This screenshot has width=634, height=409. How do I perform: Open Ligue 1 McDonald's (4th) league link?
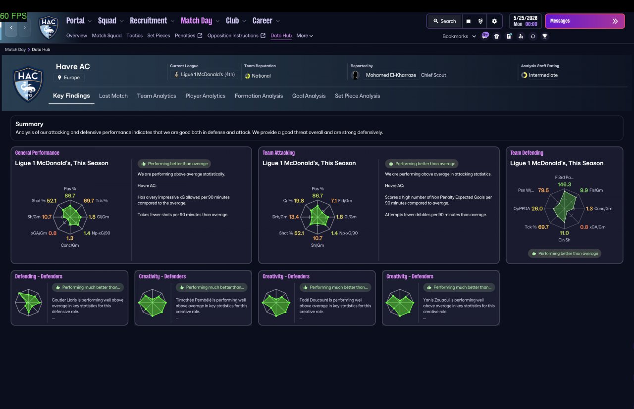(204, 75)
